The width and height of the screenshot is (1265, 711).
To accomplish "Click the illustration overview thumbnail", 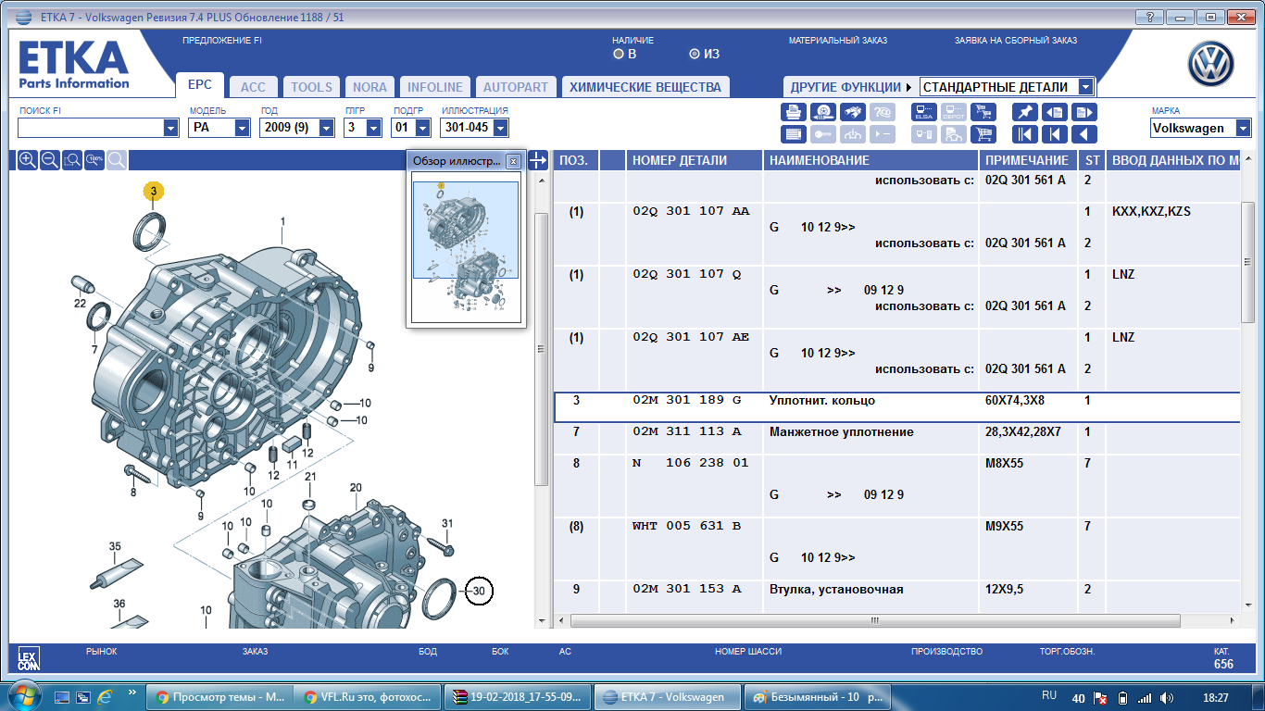I will click(x=466, y=245).
